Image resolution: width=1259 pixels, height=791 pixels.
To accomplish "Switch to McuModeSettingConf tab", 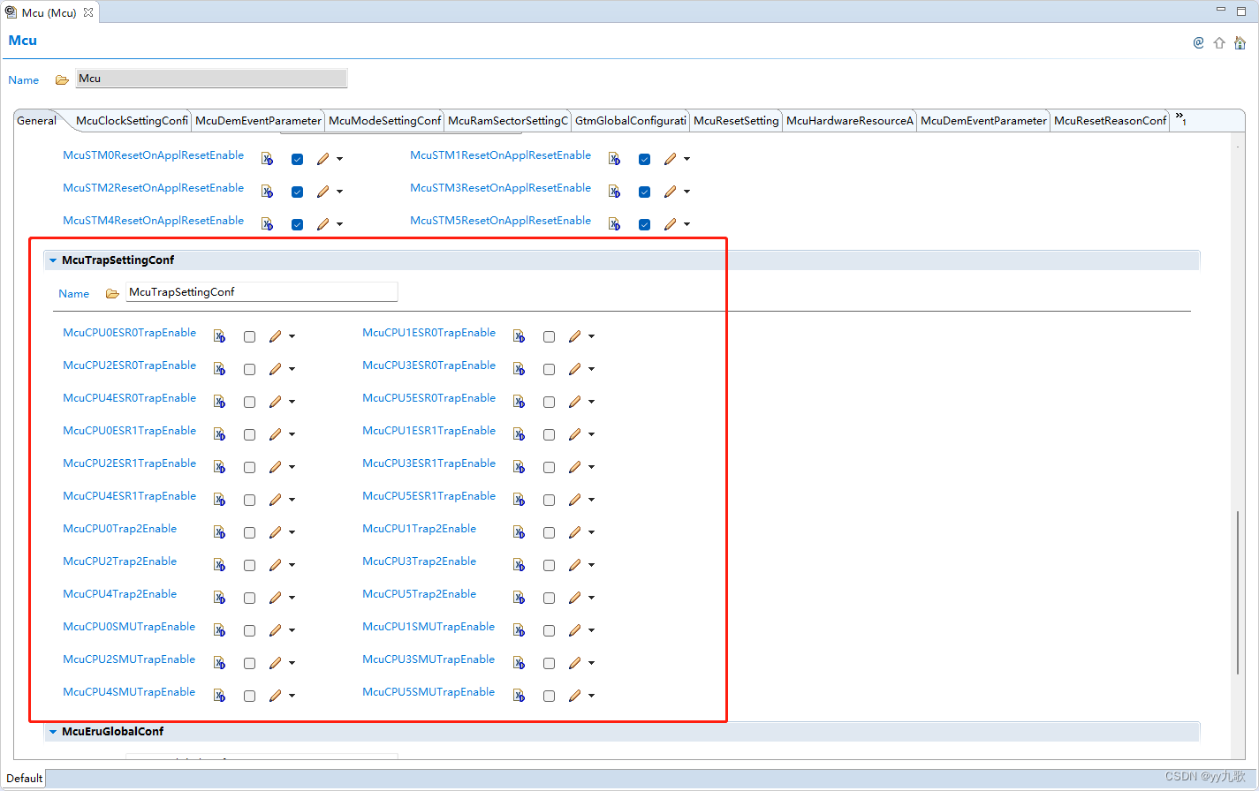I will [x=384, y=121].
